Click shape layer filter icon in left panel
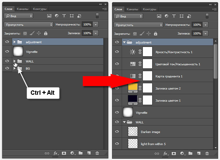 [x=72, y=16]
